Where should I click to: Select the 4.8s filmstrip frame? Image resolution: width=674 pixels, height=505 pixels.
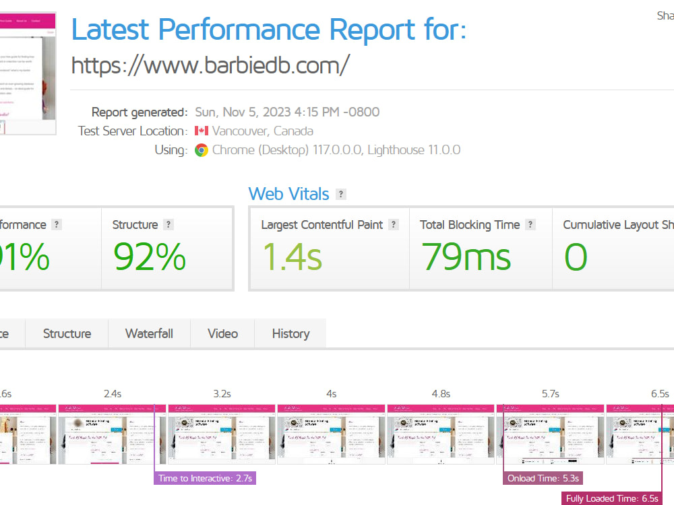(x=441, y=434)
